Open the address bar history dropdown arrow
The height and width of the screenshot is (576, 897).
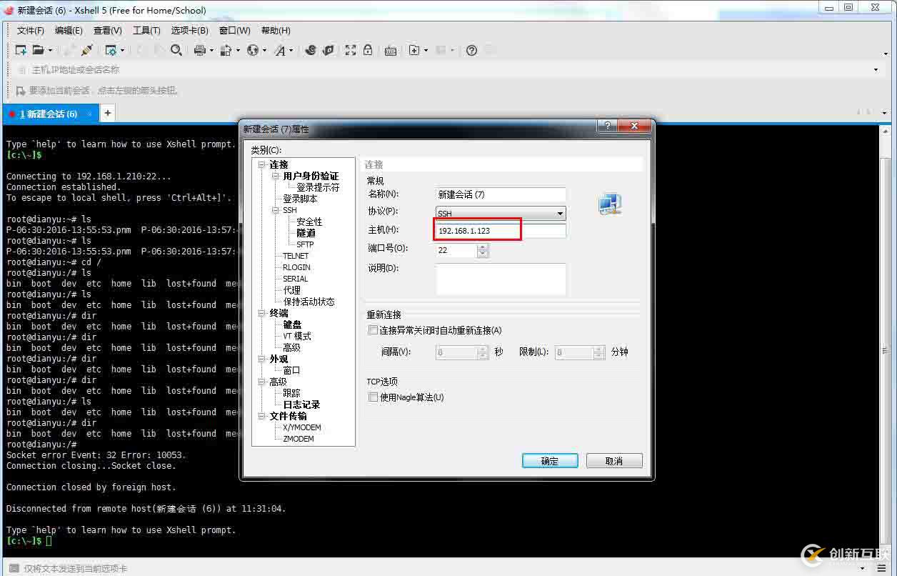coord(876,70)
